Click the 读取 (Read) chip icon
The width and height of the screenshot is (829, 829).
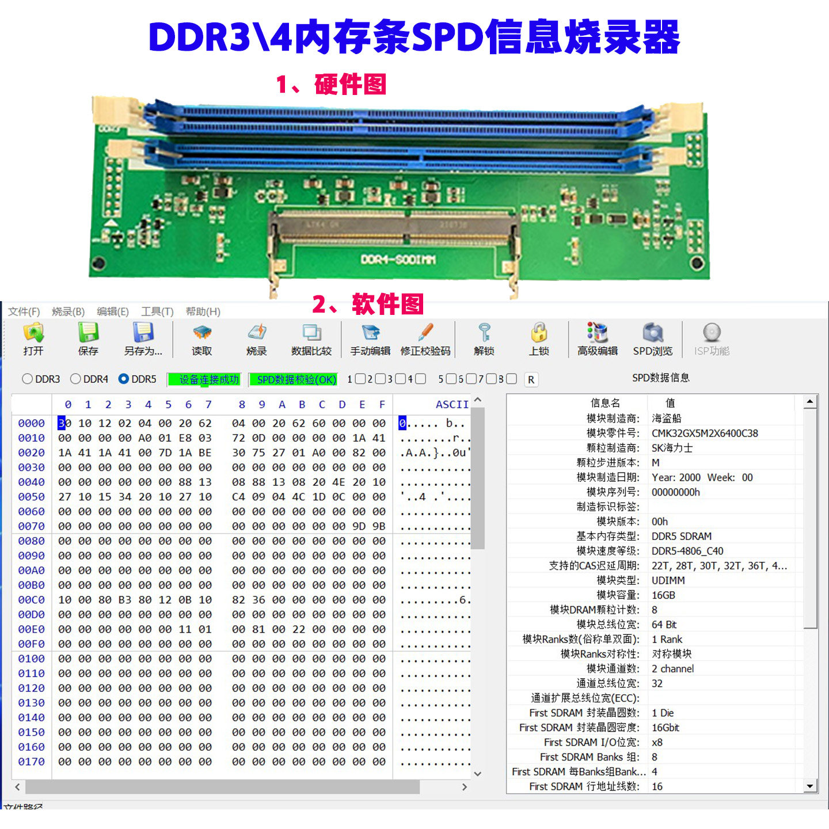[202, 333]
